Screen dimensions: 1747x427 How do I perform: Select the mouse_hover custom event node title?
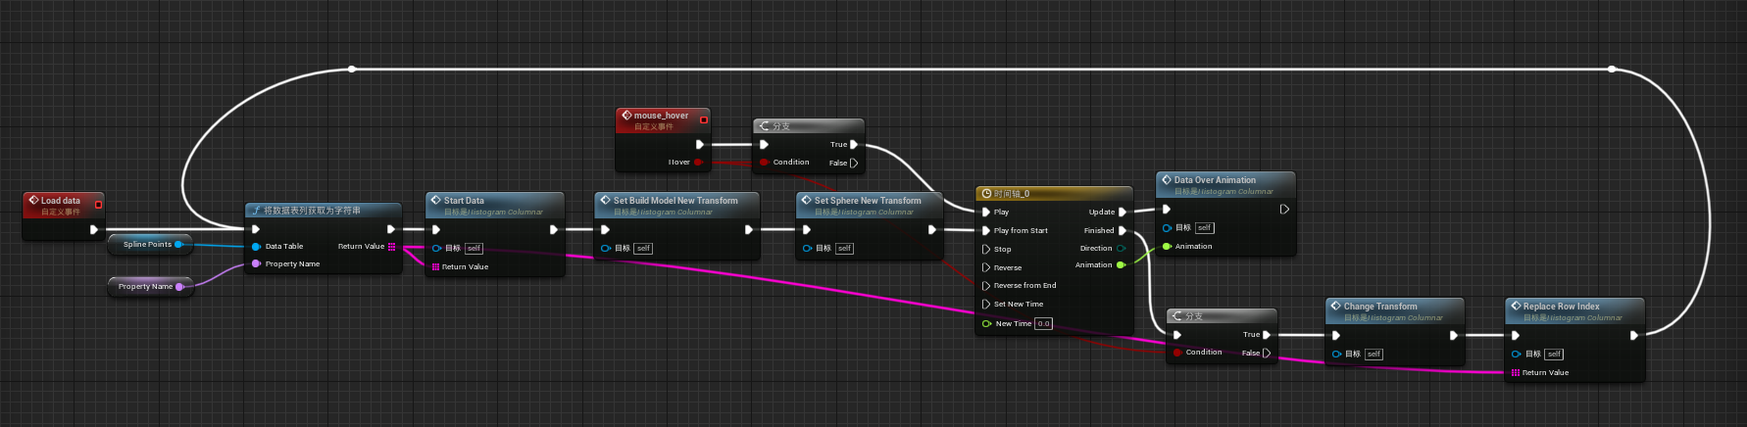click(661, 116)
